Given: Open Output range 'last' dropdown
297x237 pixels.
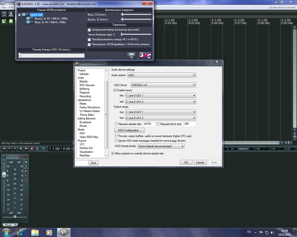Looking at the screenshot, I should point(160,118).
